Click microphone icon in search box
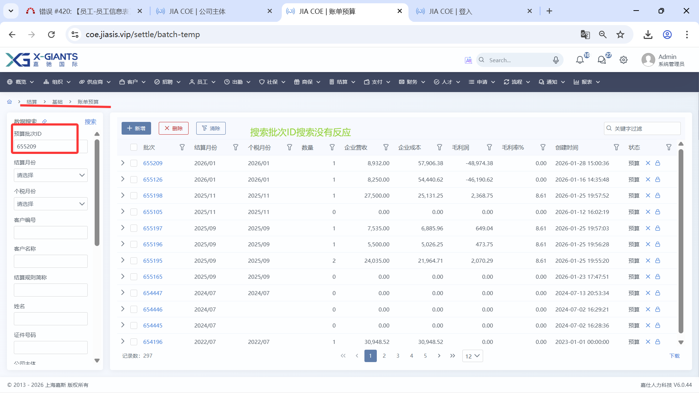699x393 pixels. [x=556, y=60]
